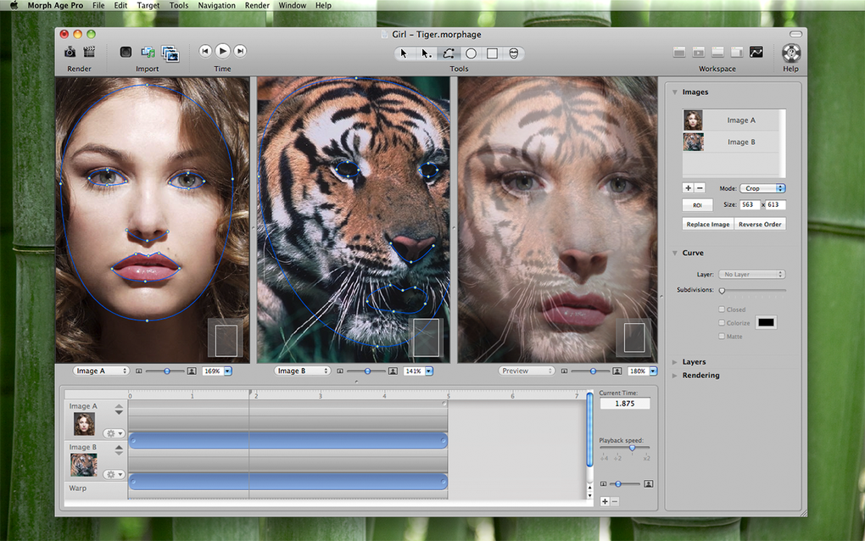The width and height of the screenshot is (865, 541).
Task: Enable the Closed checkbox
Action: (722, 310)
